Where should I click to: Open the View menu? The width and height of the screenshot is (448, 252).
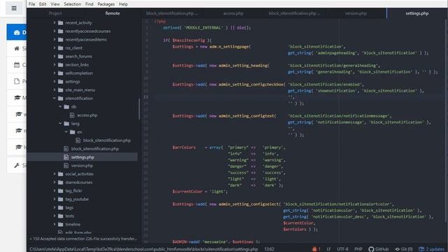(x=55, y=4)
